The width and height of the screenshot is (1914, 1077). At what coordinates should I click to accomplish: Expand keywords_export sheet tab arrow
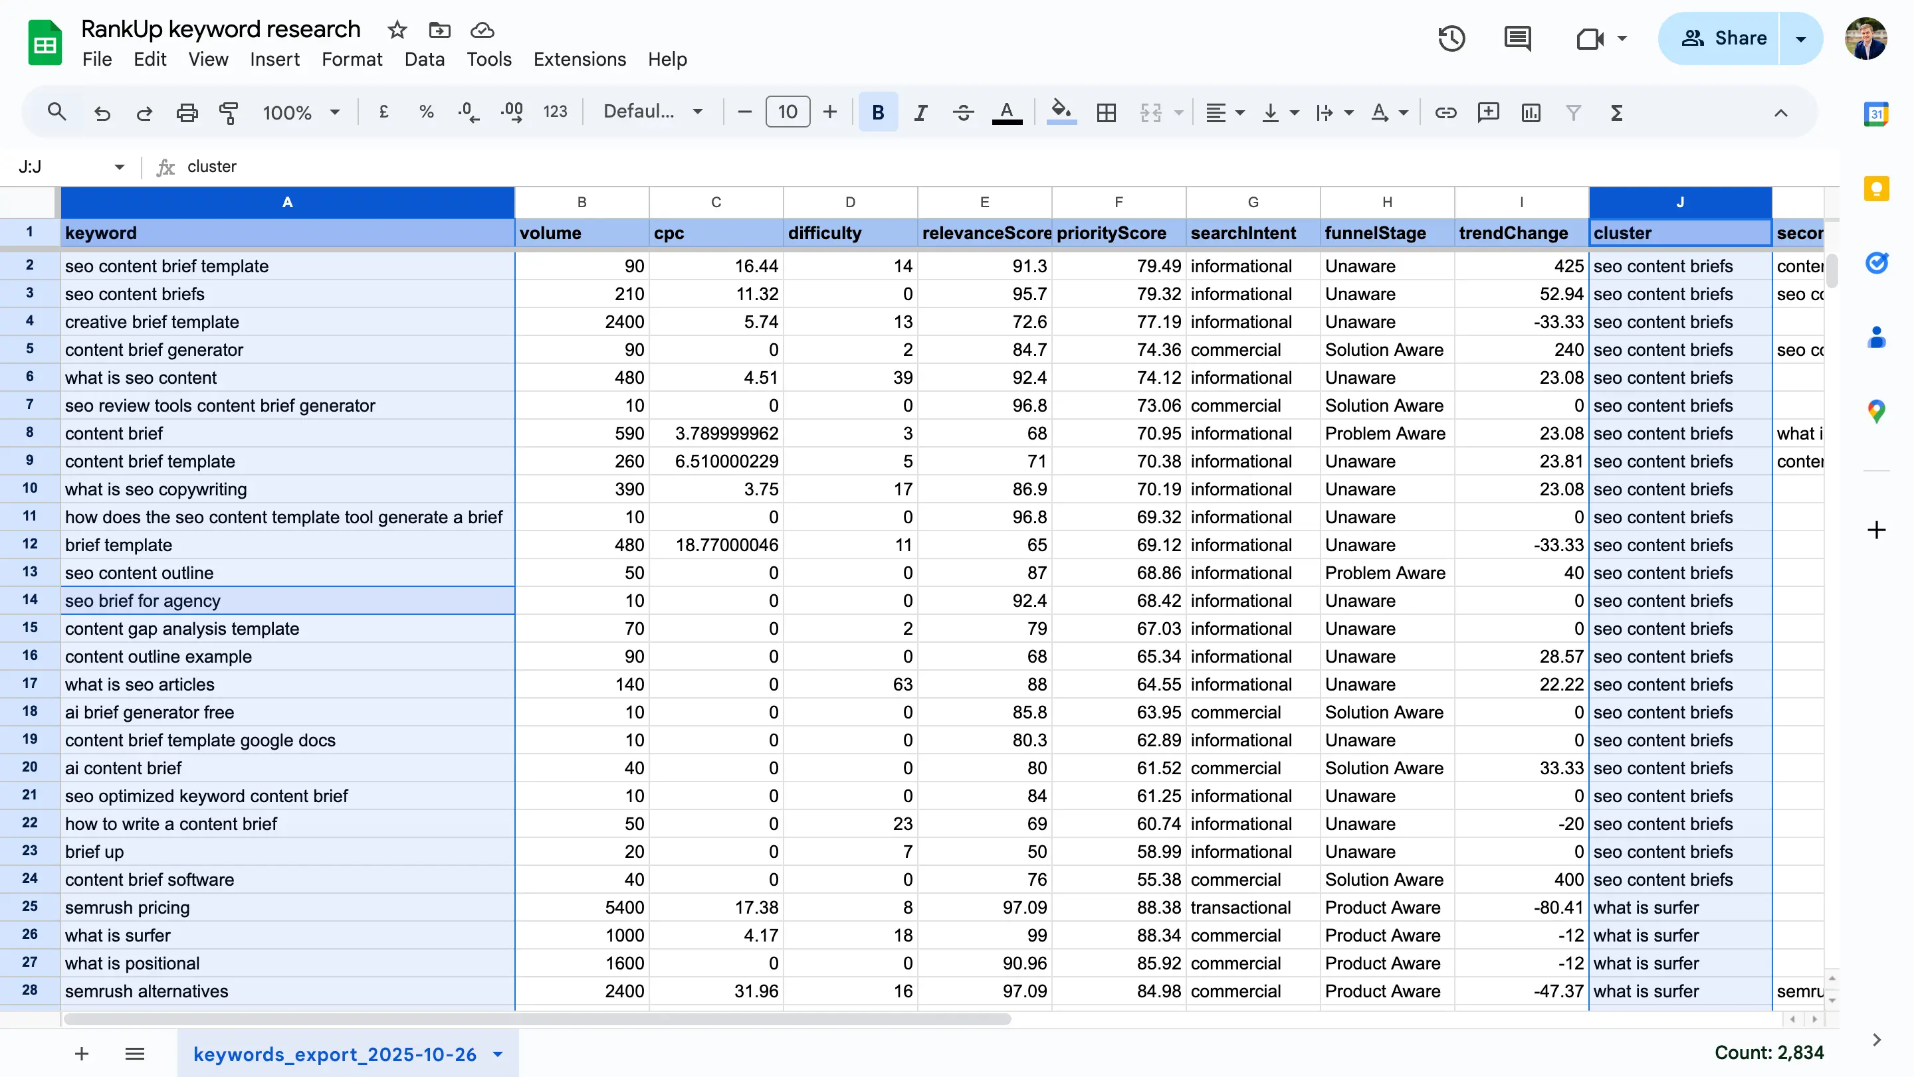point(498,1054)
